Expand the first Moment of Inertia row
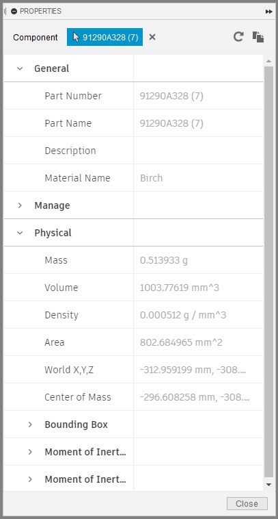The image size is (278, 519). (30, 452)
